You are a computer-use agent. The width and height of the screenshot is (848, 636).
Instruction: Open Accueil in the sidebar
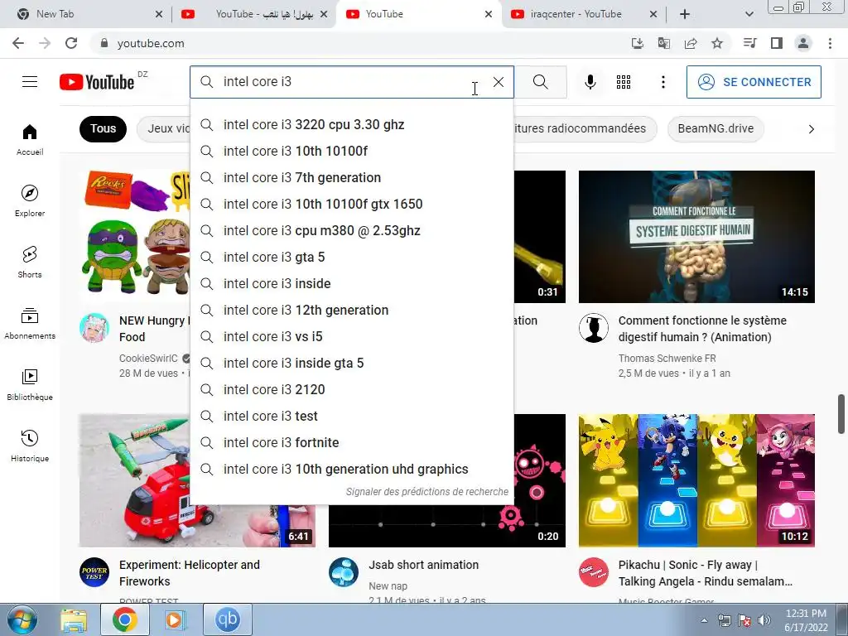[x=30, y=140]
